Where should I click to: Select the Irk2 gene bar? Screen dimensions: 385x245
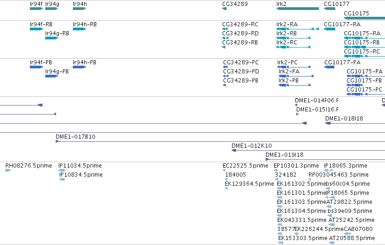pyautogui.click(x=298, y=9)
